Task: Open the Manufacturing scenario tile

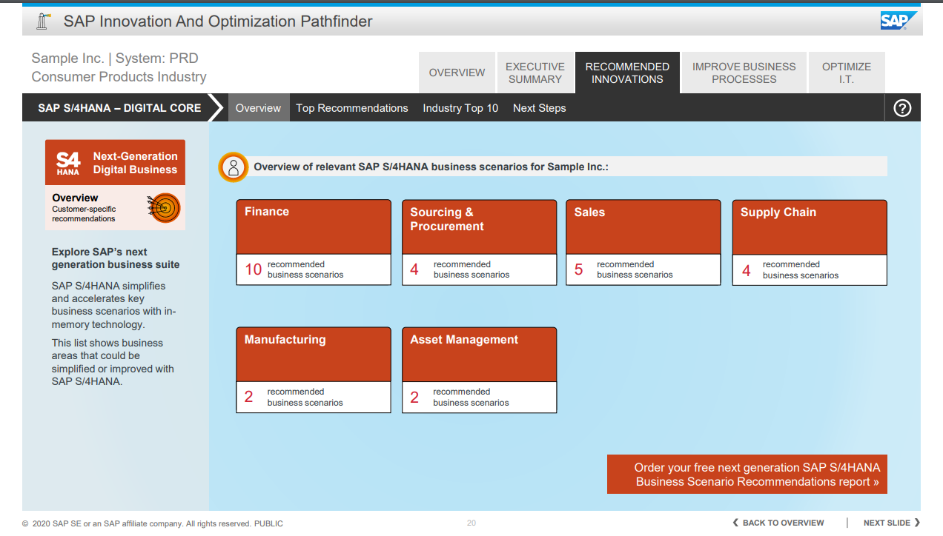Action: click(x=314, y=370)
